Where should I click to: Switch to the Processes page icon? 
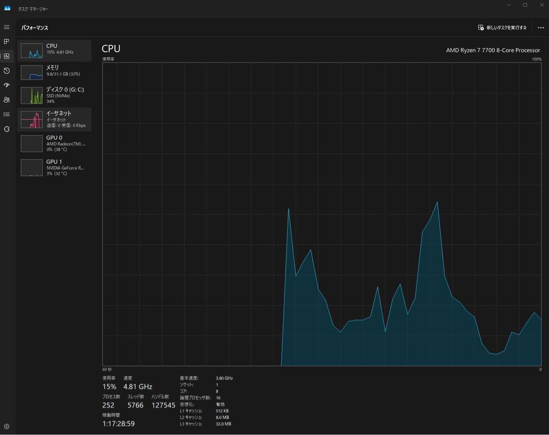pos(7,42)
